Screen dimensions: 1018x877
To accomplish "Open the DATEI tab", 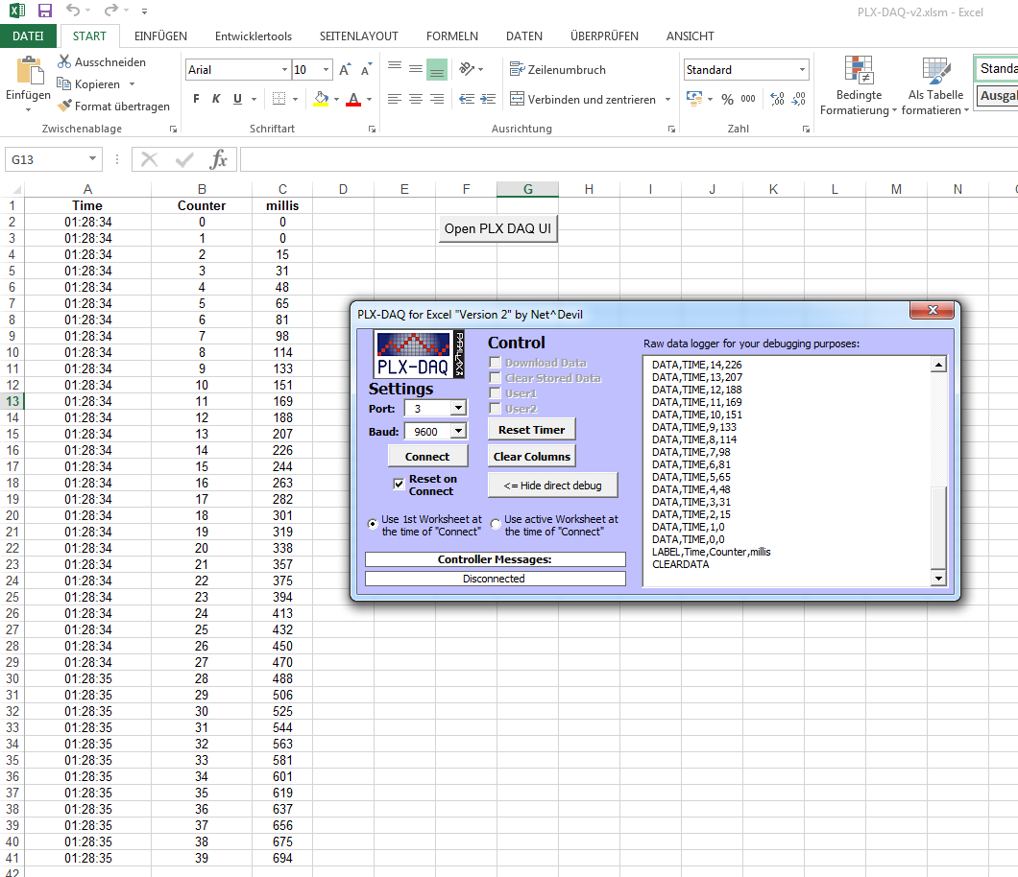I will pyautogui.click(x=28, y=36).
